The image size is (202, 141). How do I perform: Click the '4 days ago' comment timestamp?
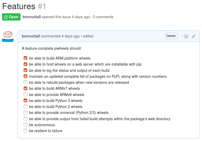(x=70, y=36)
